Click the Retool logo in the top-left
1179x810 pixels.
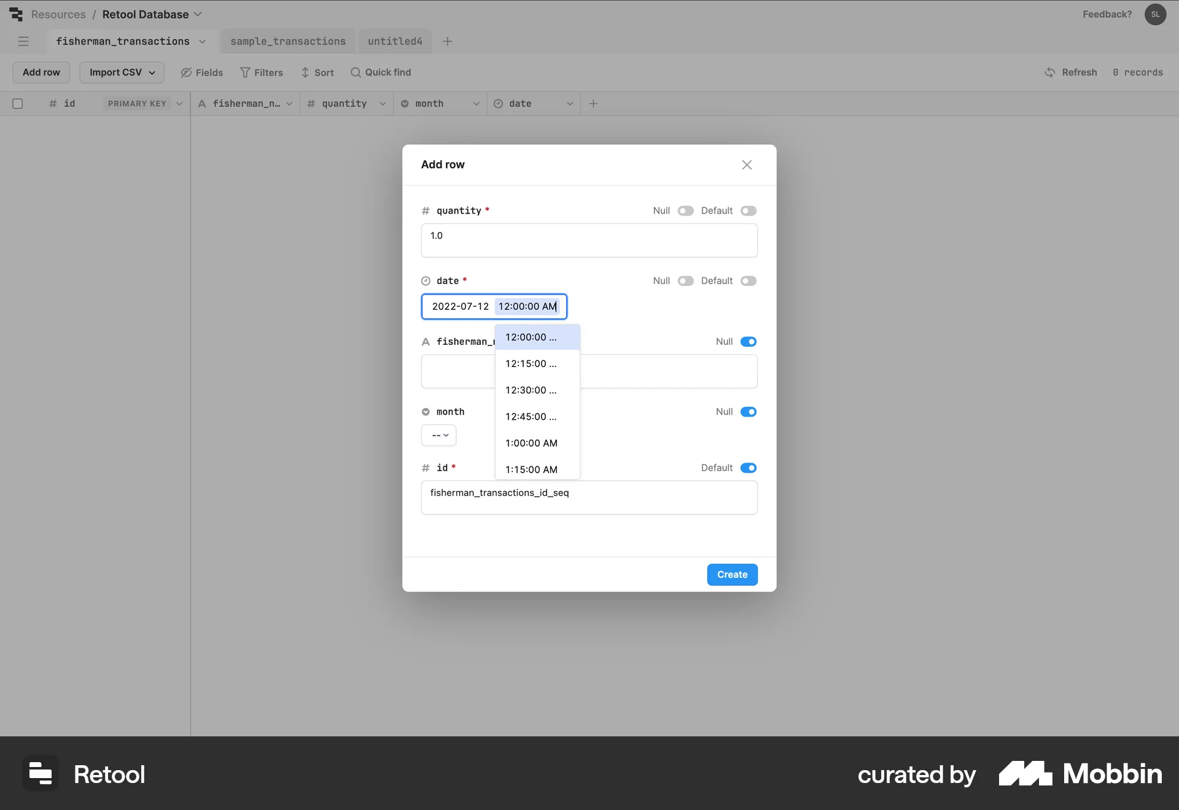16,14
